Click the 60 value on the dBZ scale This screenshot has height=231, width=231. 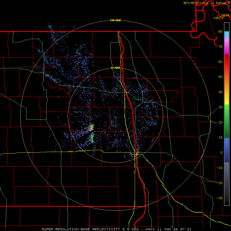(220, 62)
